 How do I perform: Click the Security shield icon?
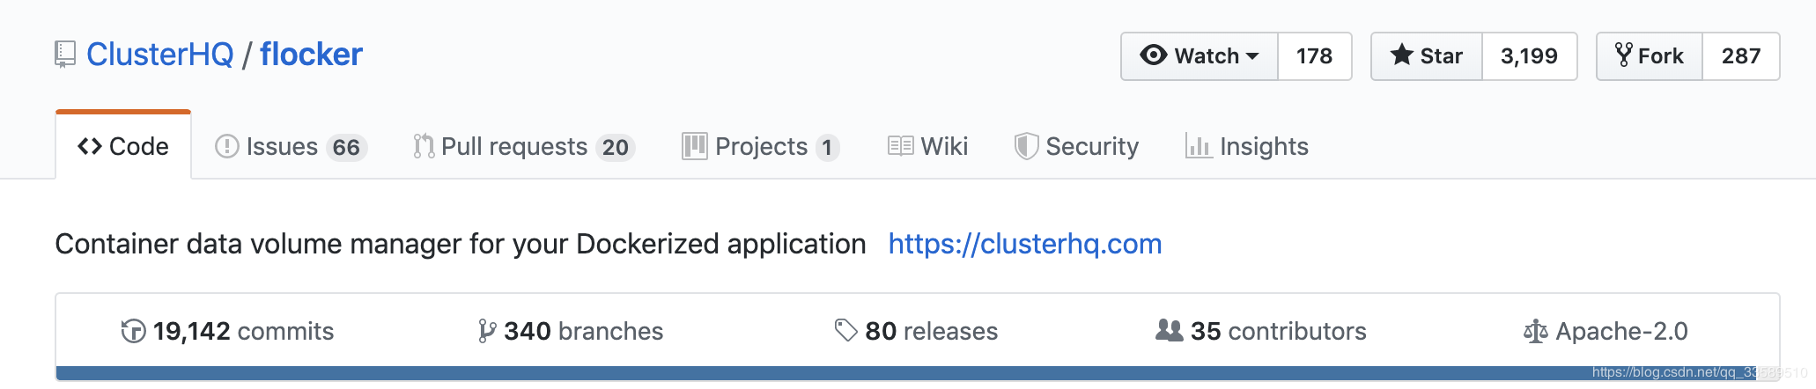click(1025, 146)
